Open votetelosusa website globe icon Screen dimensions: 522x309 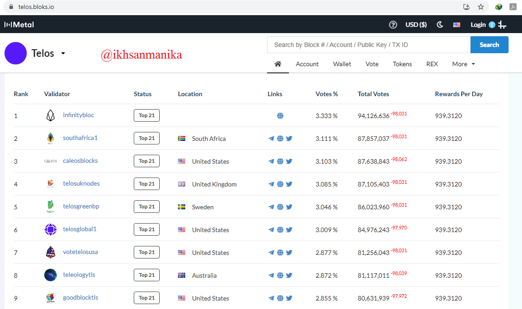280,252
